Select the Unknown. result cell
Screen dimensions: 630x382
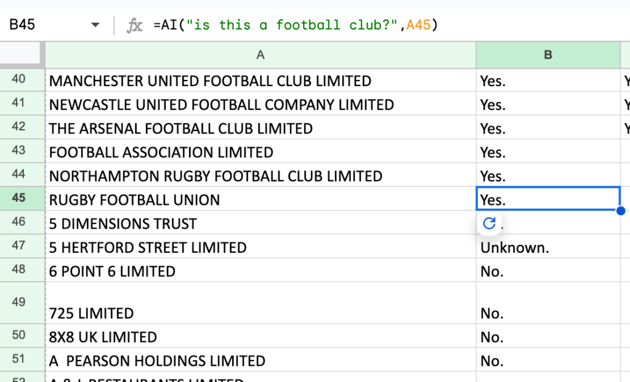coord(548,247)
